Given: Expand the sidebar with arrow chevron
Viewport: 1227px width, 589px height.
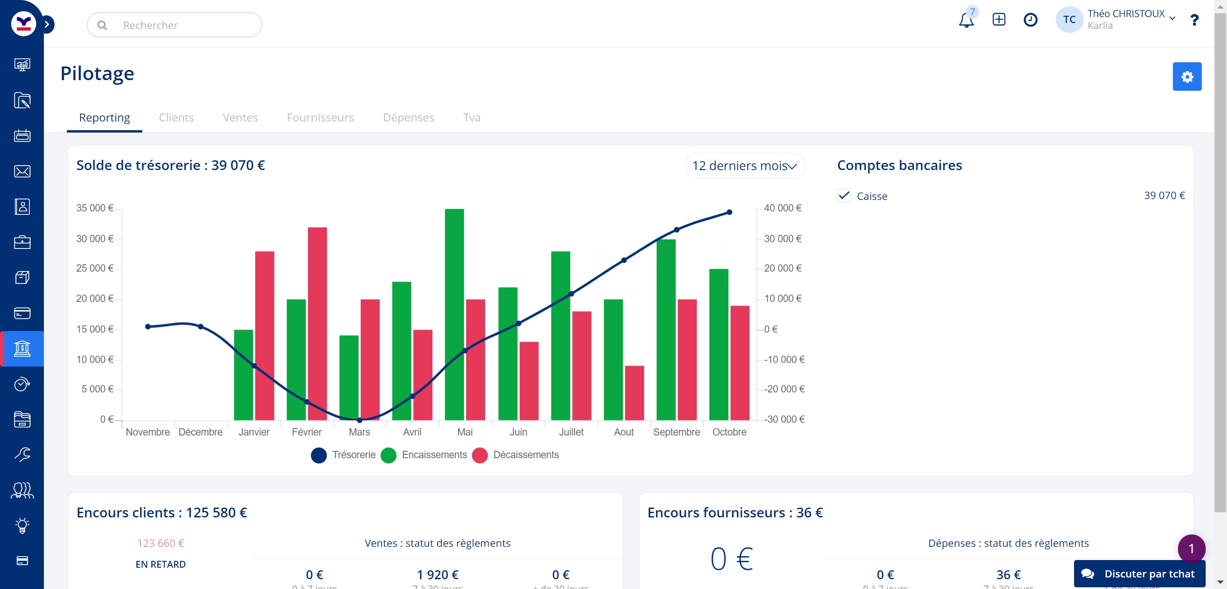Looking at the screenshot, I should (47, 24).
